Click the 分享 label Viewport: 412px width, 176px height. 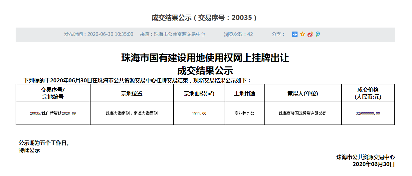(x=278, y=34)
